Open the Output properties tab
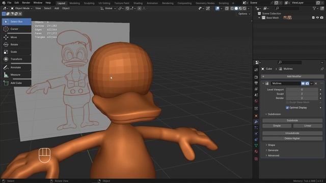The height and width of the screenshot is (183, 326). pyautogui.click(x=256, y=83)
